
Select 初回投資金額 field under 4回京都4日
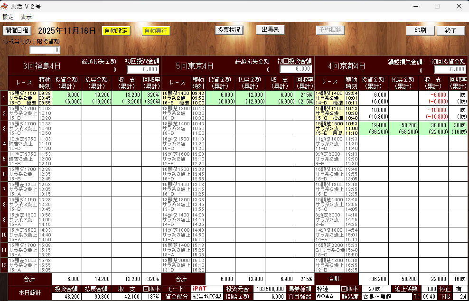[449, 69]
